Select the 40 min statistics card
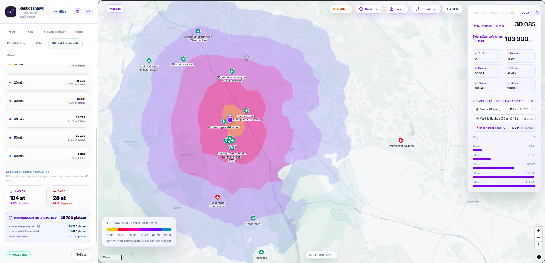This screenshot has width=545, height=263. [47, 119]
